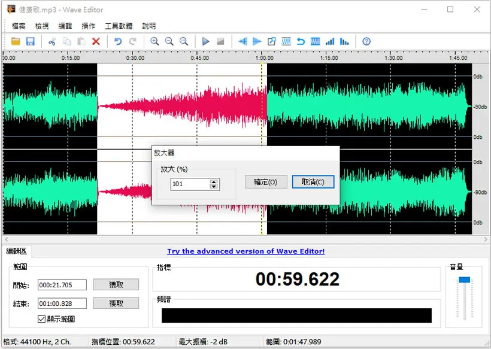Zoom out of the waveform
This screenshot has height=349, width=491.
[169, 41]
